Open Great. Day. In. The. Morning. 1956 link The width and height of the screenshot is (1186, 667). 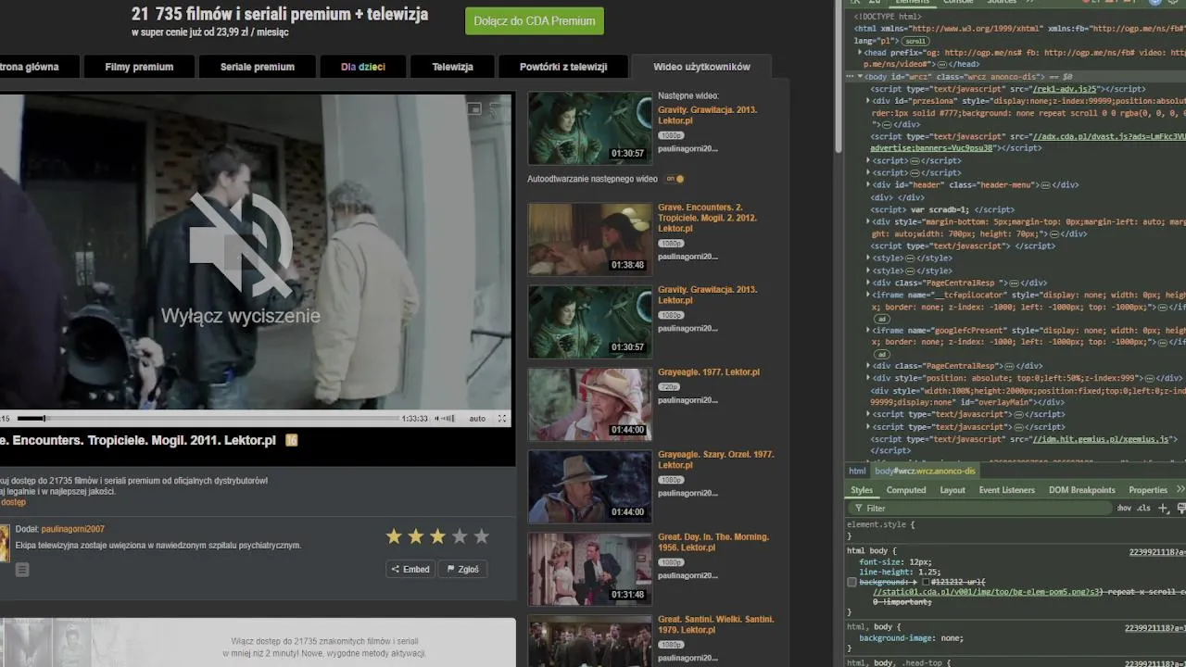(x=713, y=542)
